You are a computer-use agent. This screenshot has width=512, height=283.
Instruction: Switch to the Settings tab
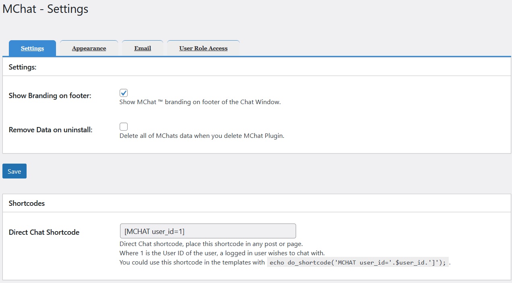pyautogui.click(x=32, y=48)
